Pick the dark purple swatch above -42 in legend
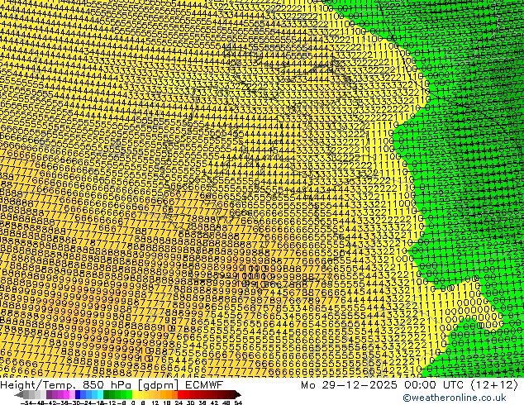The height and width of the screenshot is (405, 524). (49, 394)
